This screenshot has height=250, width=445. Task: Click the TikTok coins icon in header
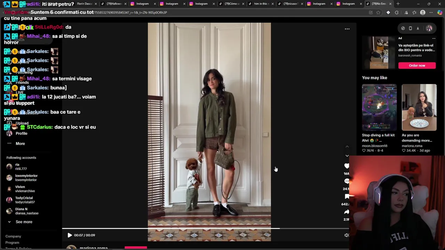(x=403, y=28)
